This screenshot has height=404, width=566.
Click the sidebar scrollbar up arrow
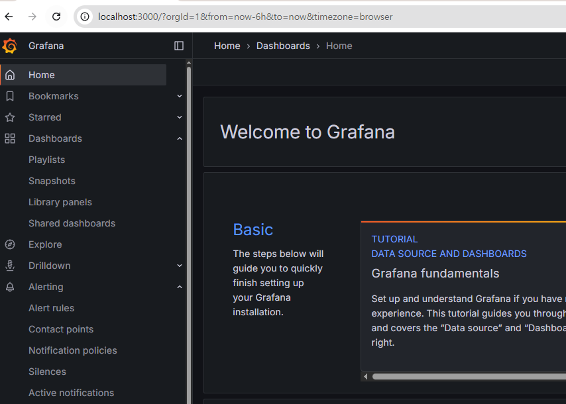click(x=189, y=63)
